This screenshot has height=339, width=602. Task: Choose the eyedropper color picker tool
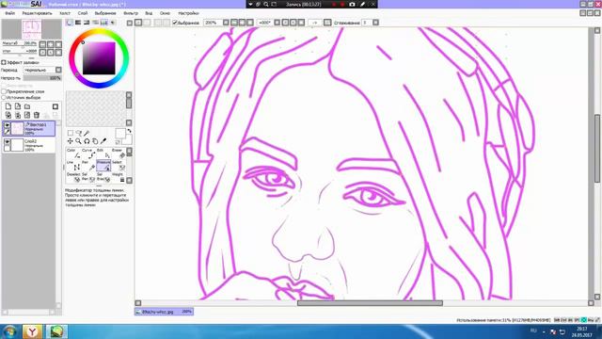coord(103,141)
